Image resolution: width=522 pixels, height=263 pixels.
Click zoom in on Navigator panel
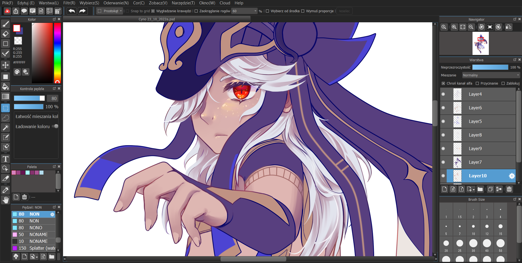[454, 27]
